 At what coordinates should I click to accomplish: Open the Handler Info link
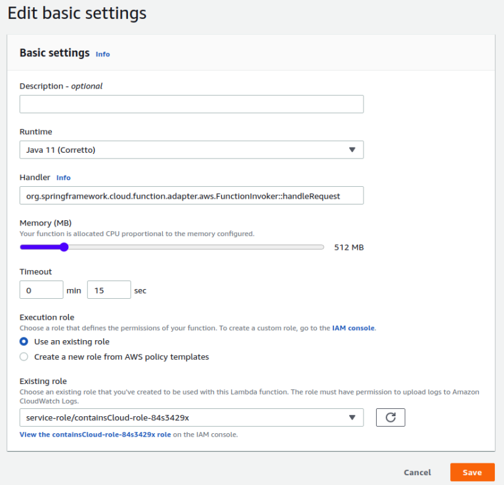pyautogui.click(x=64, y=178)
